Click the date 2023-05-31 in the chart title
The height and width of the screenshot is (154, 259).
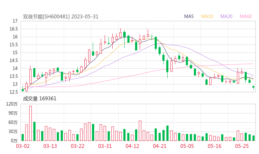click(85, 17)
